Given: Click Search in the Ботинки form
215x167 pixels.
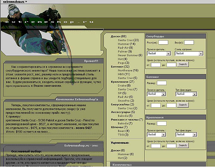Looking at the screenshot, I should tap(183, 105).
